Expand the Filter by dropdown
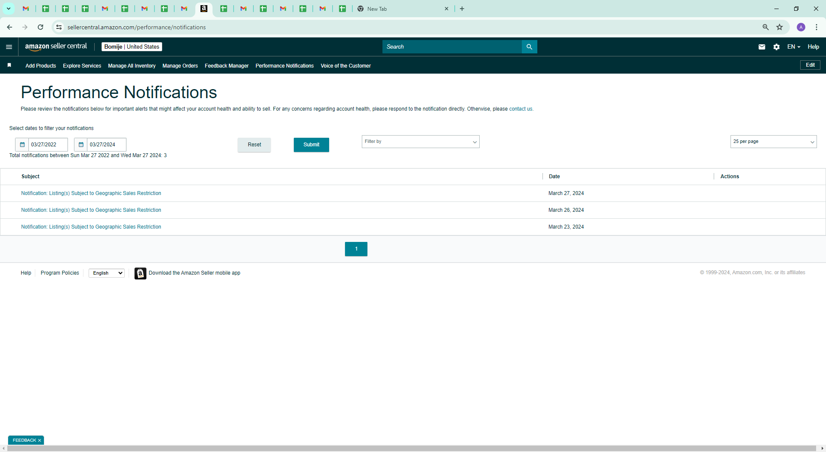This screenshot has width=826, height=452. (x=420, y=142)
